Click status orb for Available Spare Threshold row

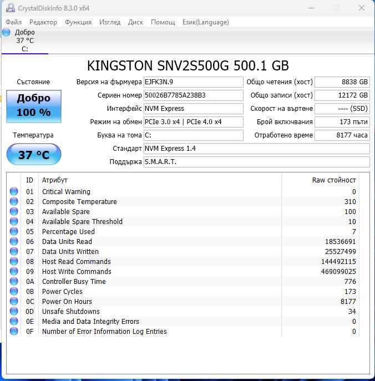(x=14, y=221)
